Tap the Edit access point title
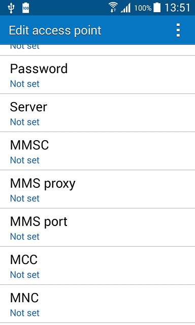 tap(55, 30)
